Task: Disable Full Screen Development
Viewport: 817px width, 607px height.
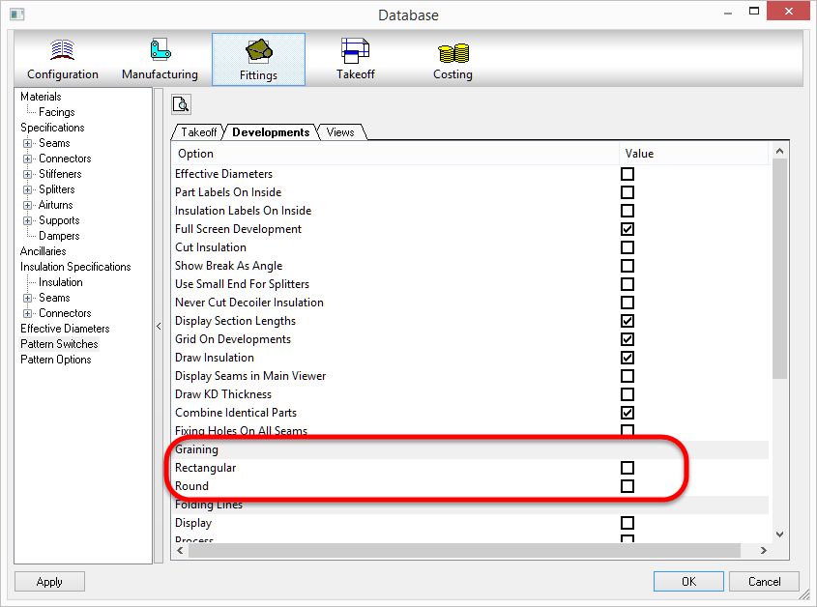Action: 627,229
